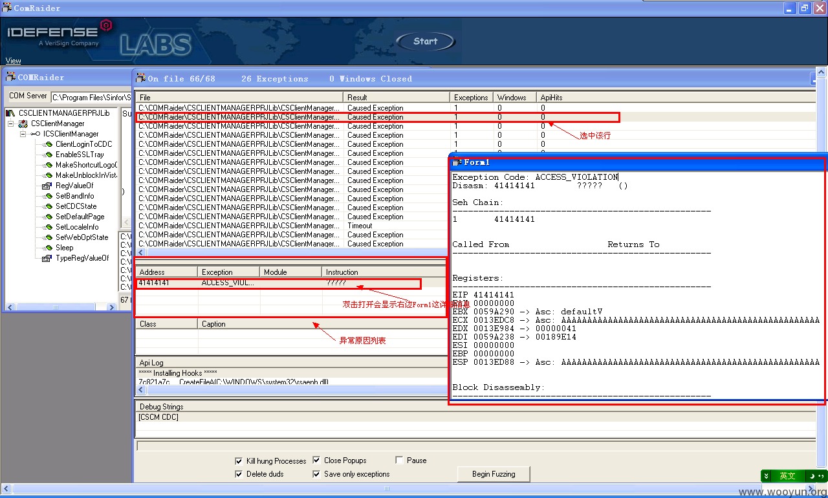Image resolution: width=828 pixels, height=498 pixels.
Task: Select the CSClientManager class icon
Action: 23,124
